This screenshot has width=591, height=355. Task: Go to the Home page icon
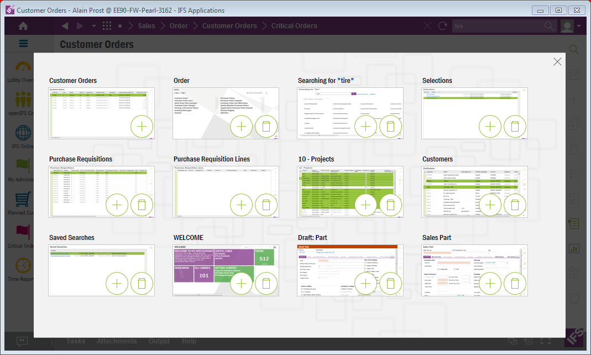[x=23, y=26]
